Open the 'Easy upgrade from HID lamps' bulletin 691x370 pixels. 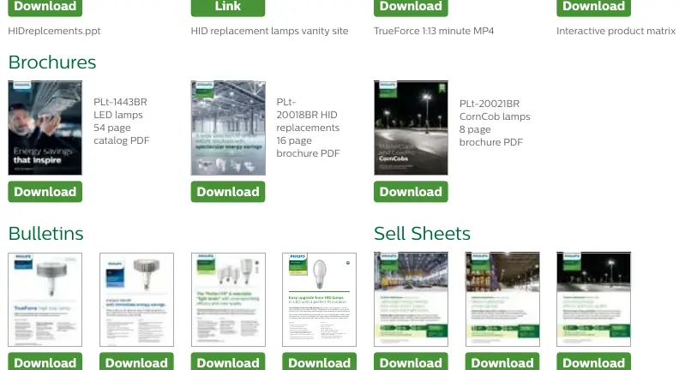pos(319,300)
